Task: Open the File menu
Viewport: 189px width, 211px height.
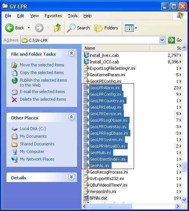Action: point(8,16)
